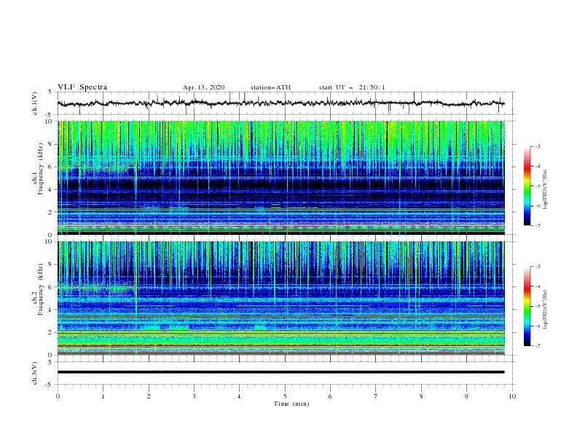Select the "start UT = 21:50:1" text
The height and width of the screenshot is (445, 577).
pyautogui.click(x=352, y=87)
